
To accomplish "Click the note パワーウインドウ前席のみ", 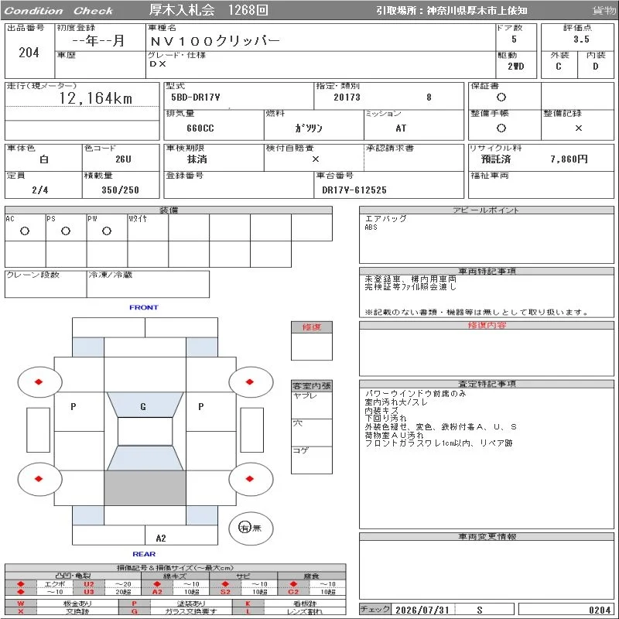I will 416,394.
